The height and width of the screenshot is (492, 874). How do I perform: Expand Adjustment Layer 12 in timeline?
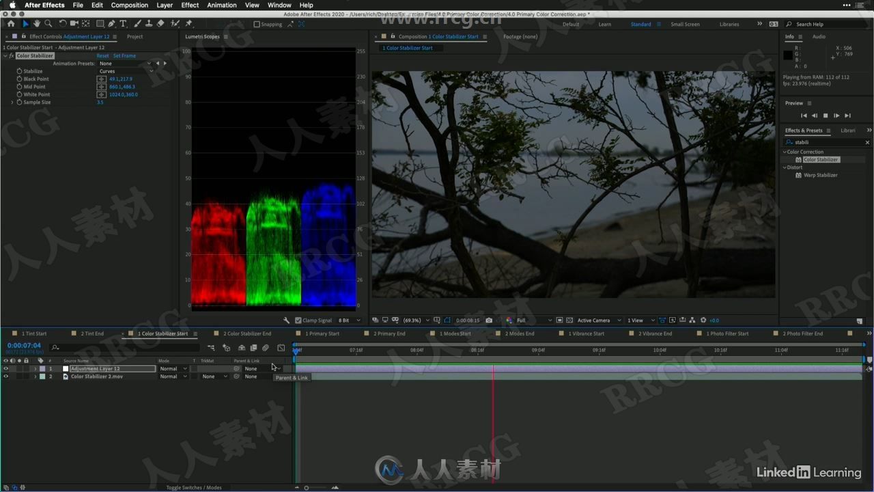[36, 368]
